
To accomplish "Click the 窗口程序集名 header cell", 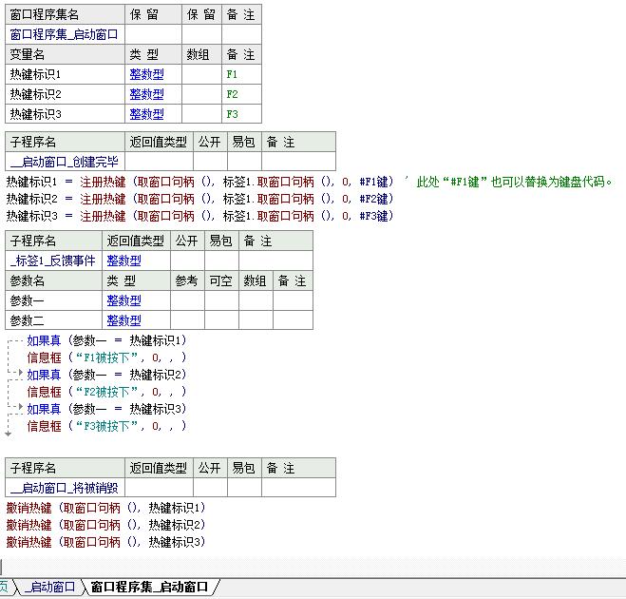I will pos(66,15).
